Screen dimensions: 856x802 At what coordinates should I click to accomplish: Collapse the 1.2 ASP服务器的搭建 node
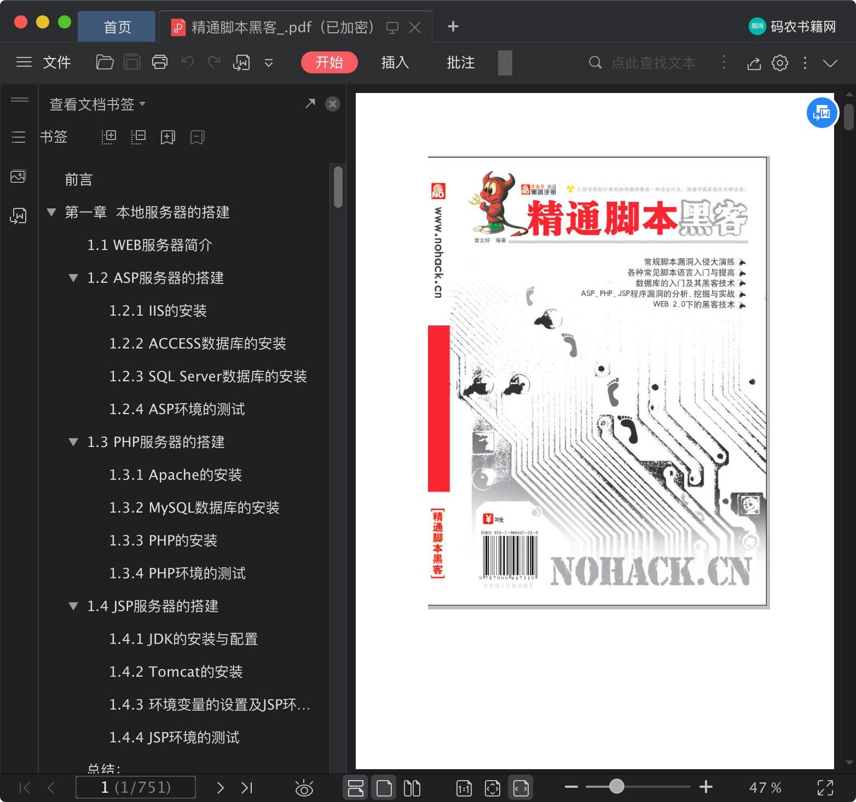pos(73,278)
